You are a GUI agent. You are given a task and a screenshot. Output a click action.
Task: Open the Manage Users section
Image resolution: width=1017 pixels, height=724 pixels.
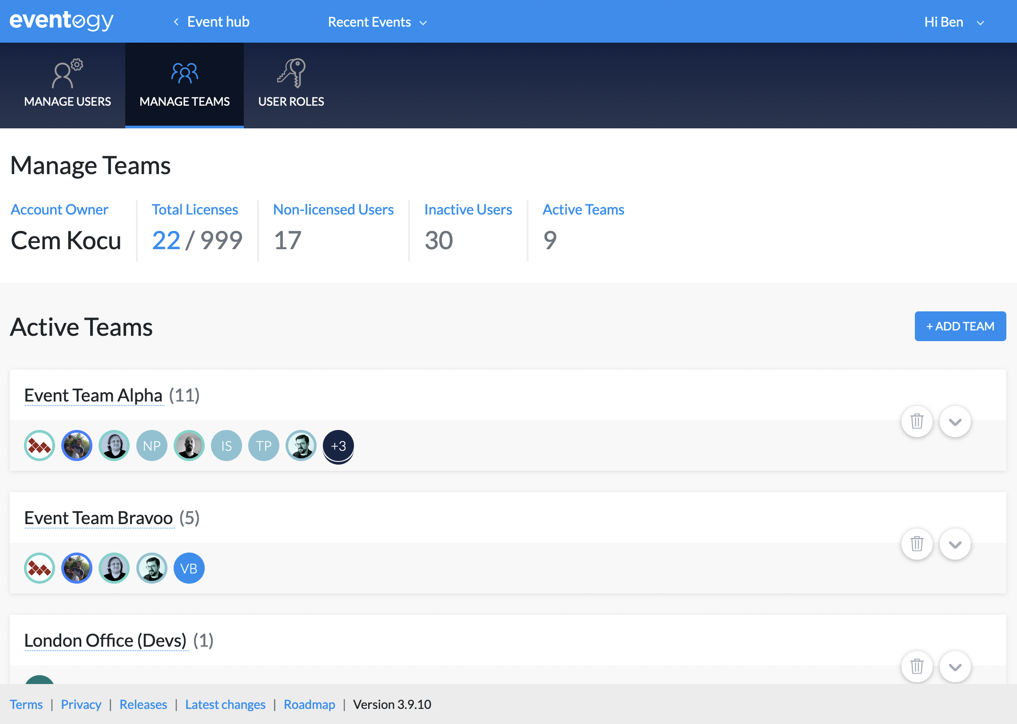tap(68, 85)
